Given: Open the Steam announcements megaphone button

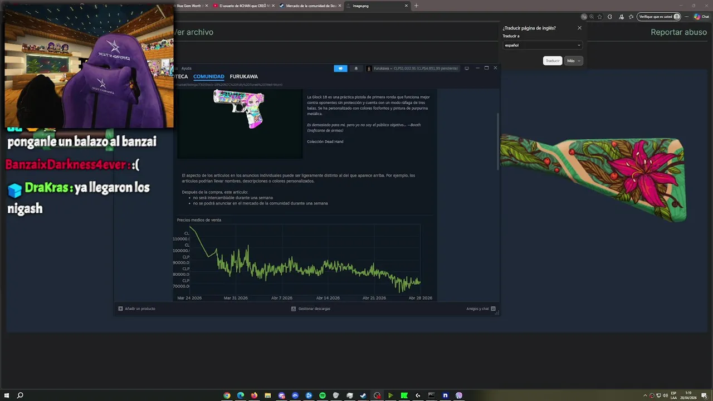Looking at the screenshot, I should tap(340, 69).
